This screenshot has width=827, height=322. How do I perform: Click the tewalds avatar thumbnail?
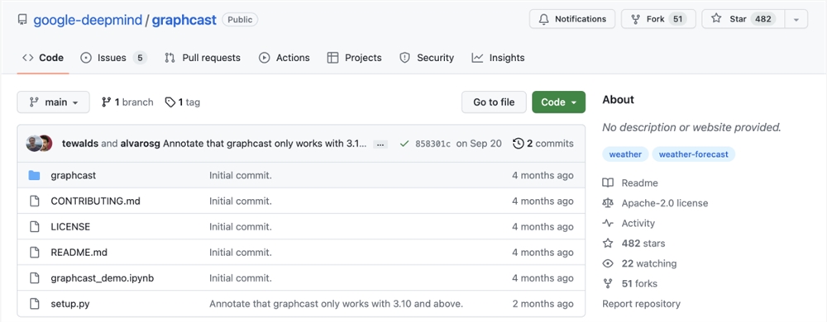click(33, 143)
